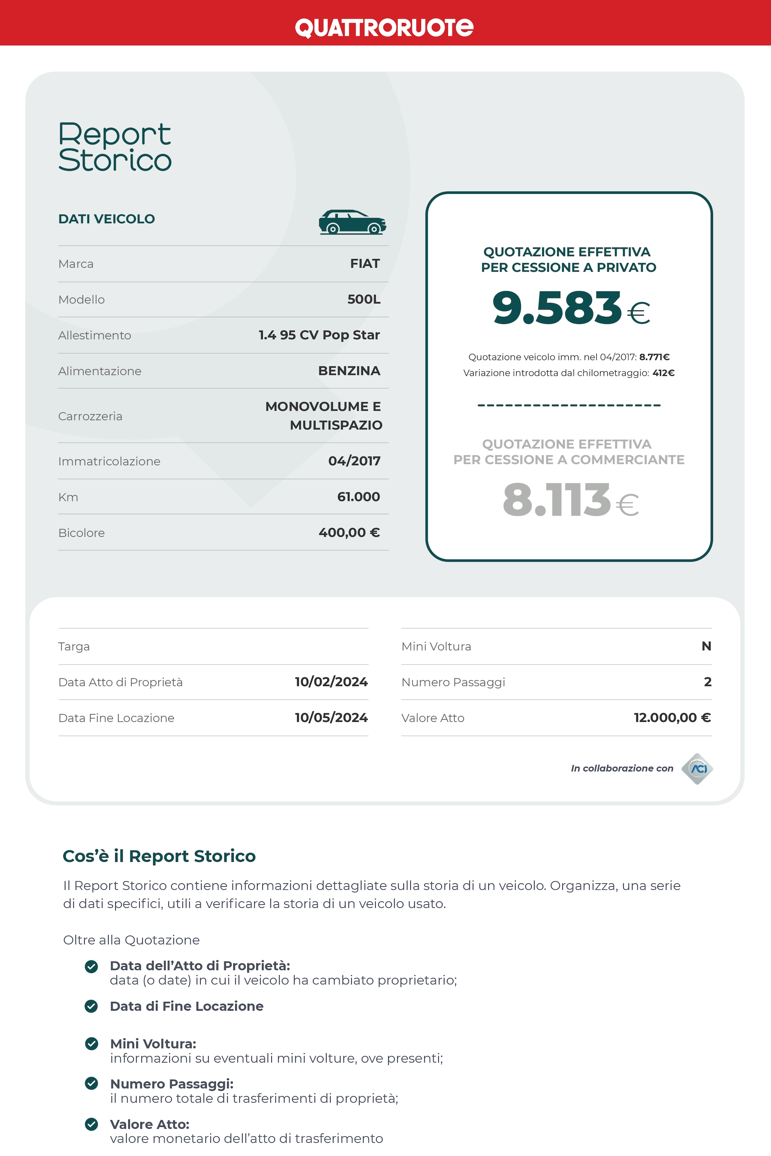The image size is (771, 1156).
Task: Select the Immatricolazione value 04/2017
Action: tap(355, 461)
